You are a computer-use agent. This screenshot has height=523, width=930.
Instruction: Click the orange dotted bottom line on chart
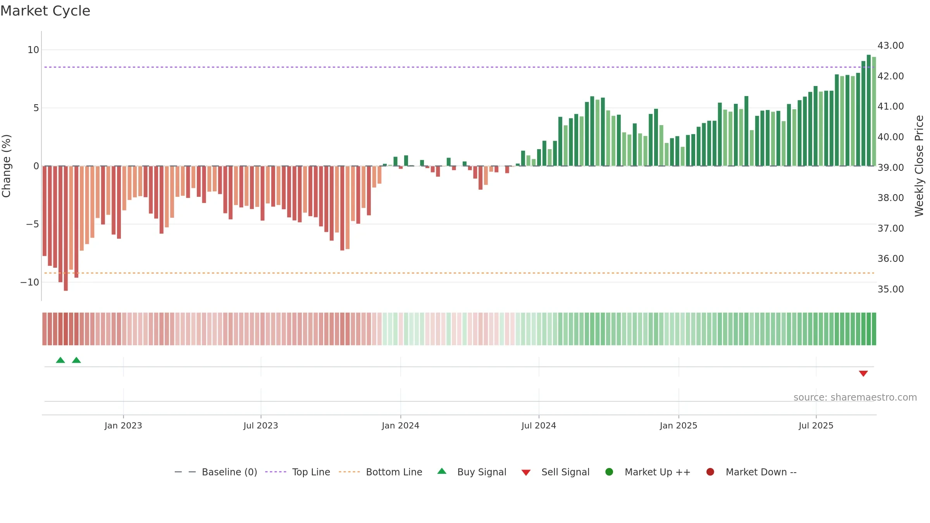(x=459, y=273)
